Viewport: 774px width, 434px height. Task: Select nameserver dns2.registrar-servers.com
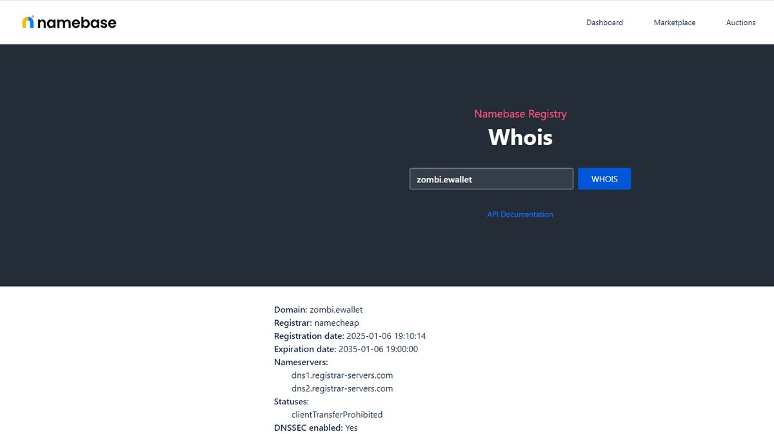(342, 388)
